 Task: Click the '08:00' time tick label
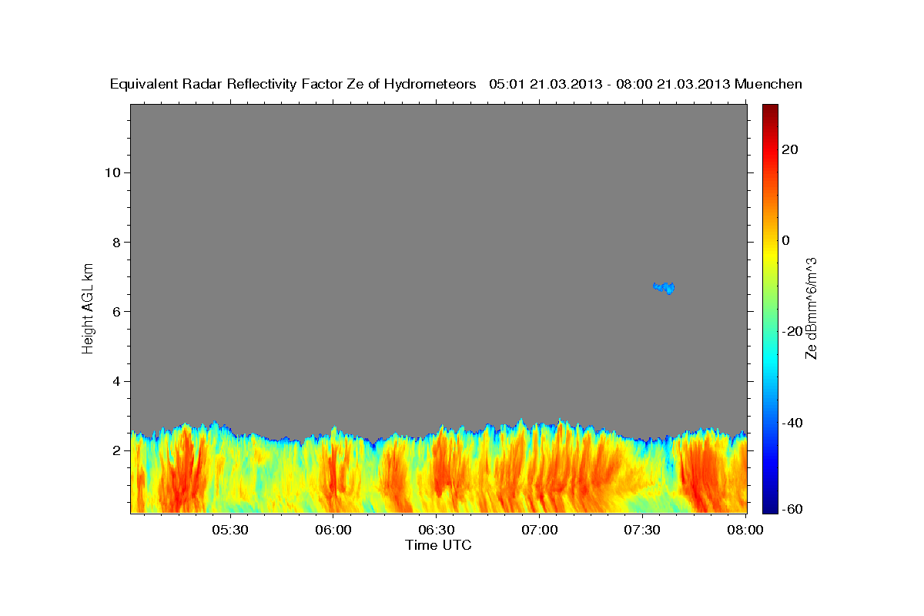point(745,531)
